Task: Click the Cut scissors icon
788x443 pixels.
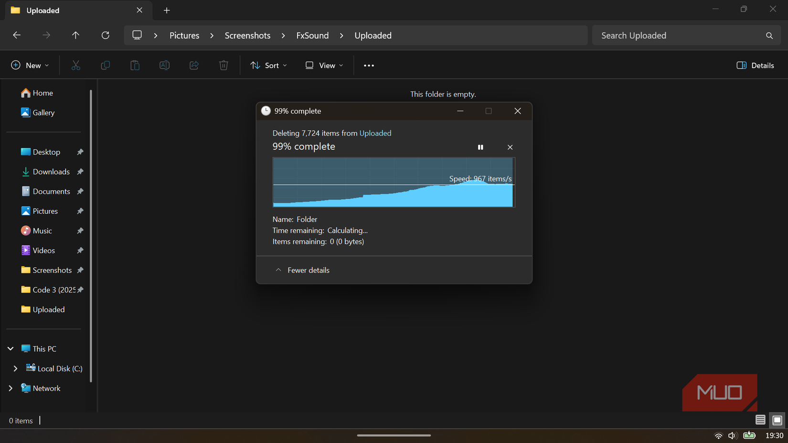Action: (76, 65)
